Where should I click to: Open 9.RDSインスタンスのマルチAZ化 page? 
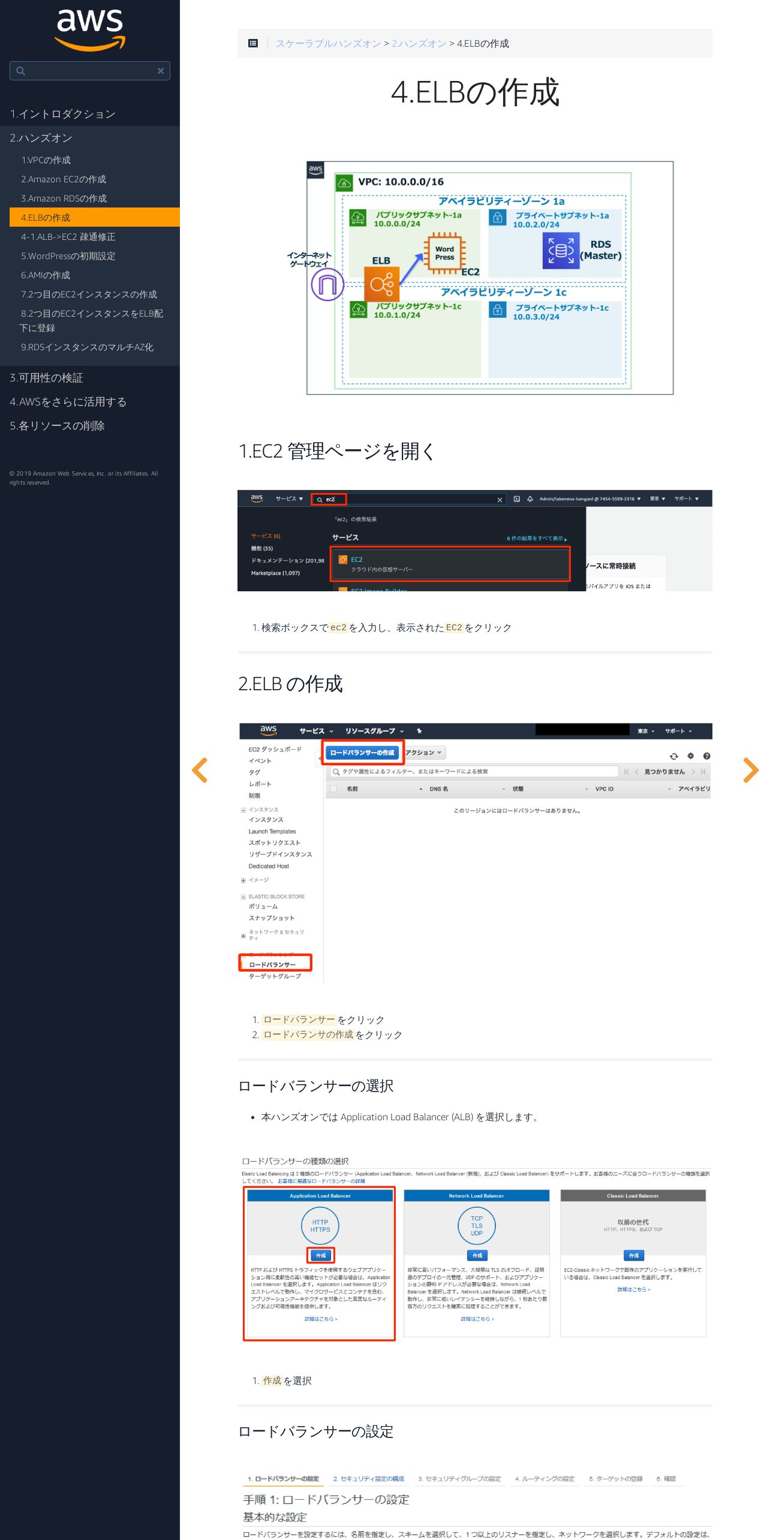tap(88, 347)
